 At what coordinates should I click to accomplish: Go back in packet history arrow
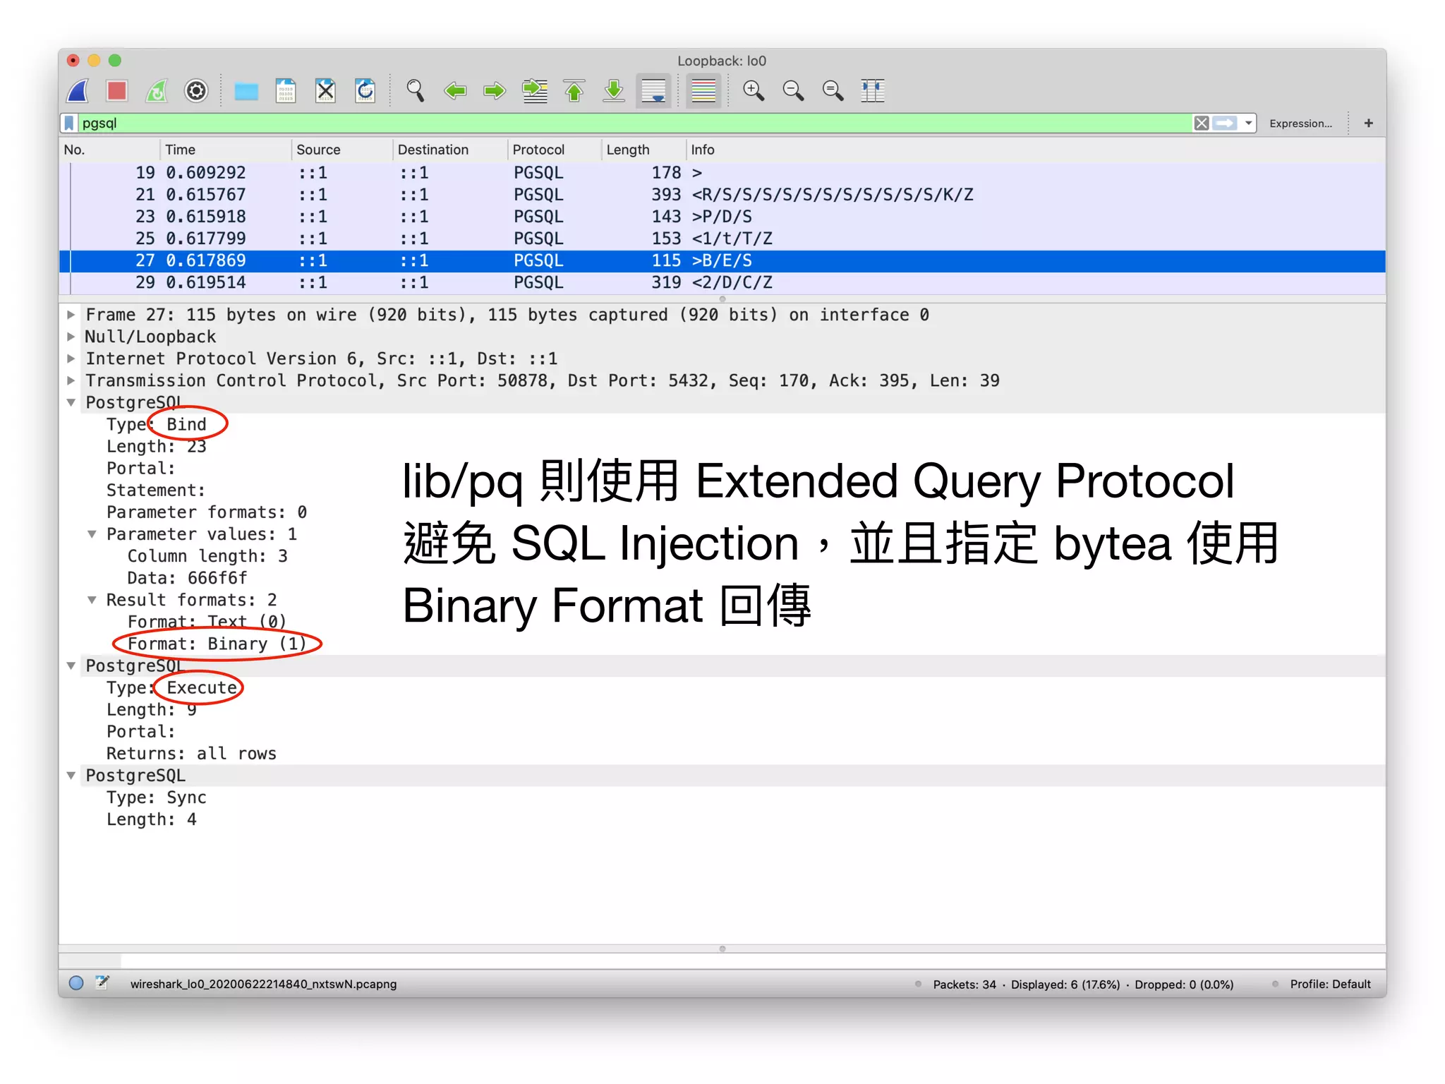(455, 91)
